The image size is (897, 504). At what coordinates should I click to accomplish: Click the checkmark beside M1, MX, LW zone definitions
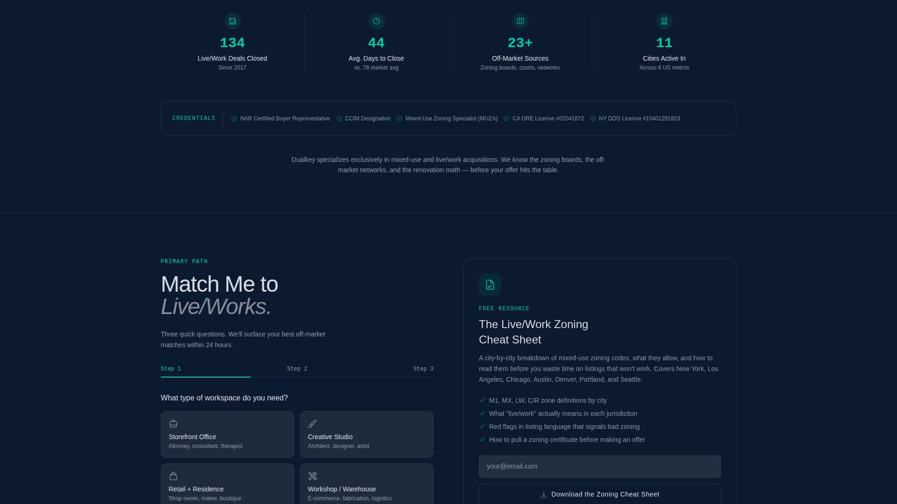[x=482, y=400]
